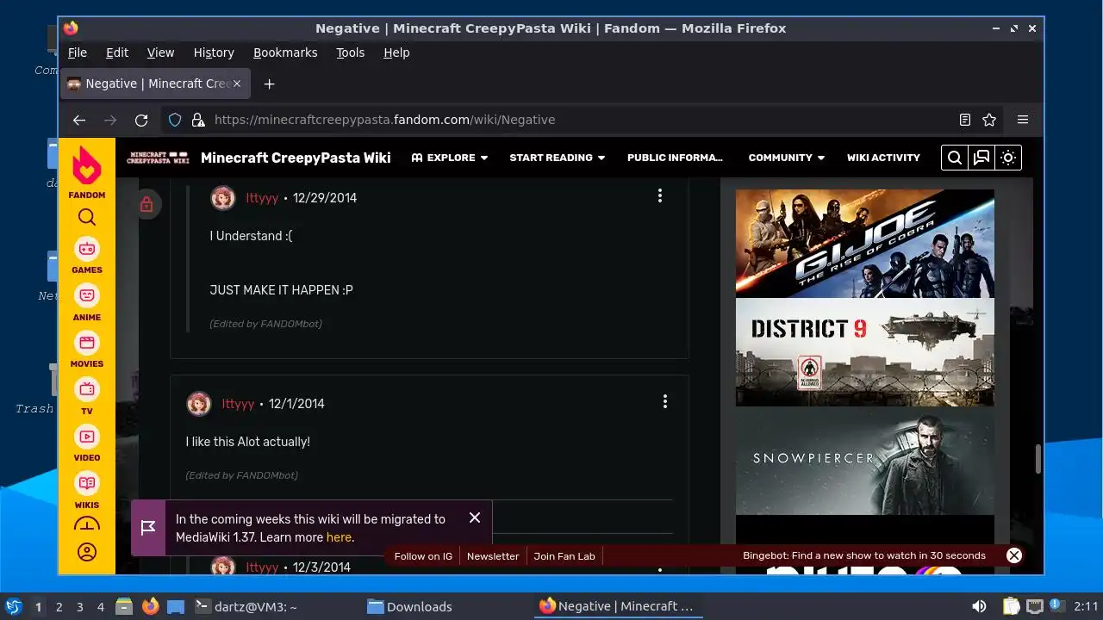The height and width of the screenshot is (620, 1103).
Task: Open the Edit menu
Action: 117,53
